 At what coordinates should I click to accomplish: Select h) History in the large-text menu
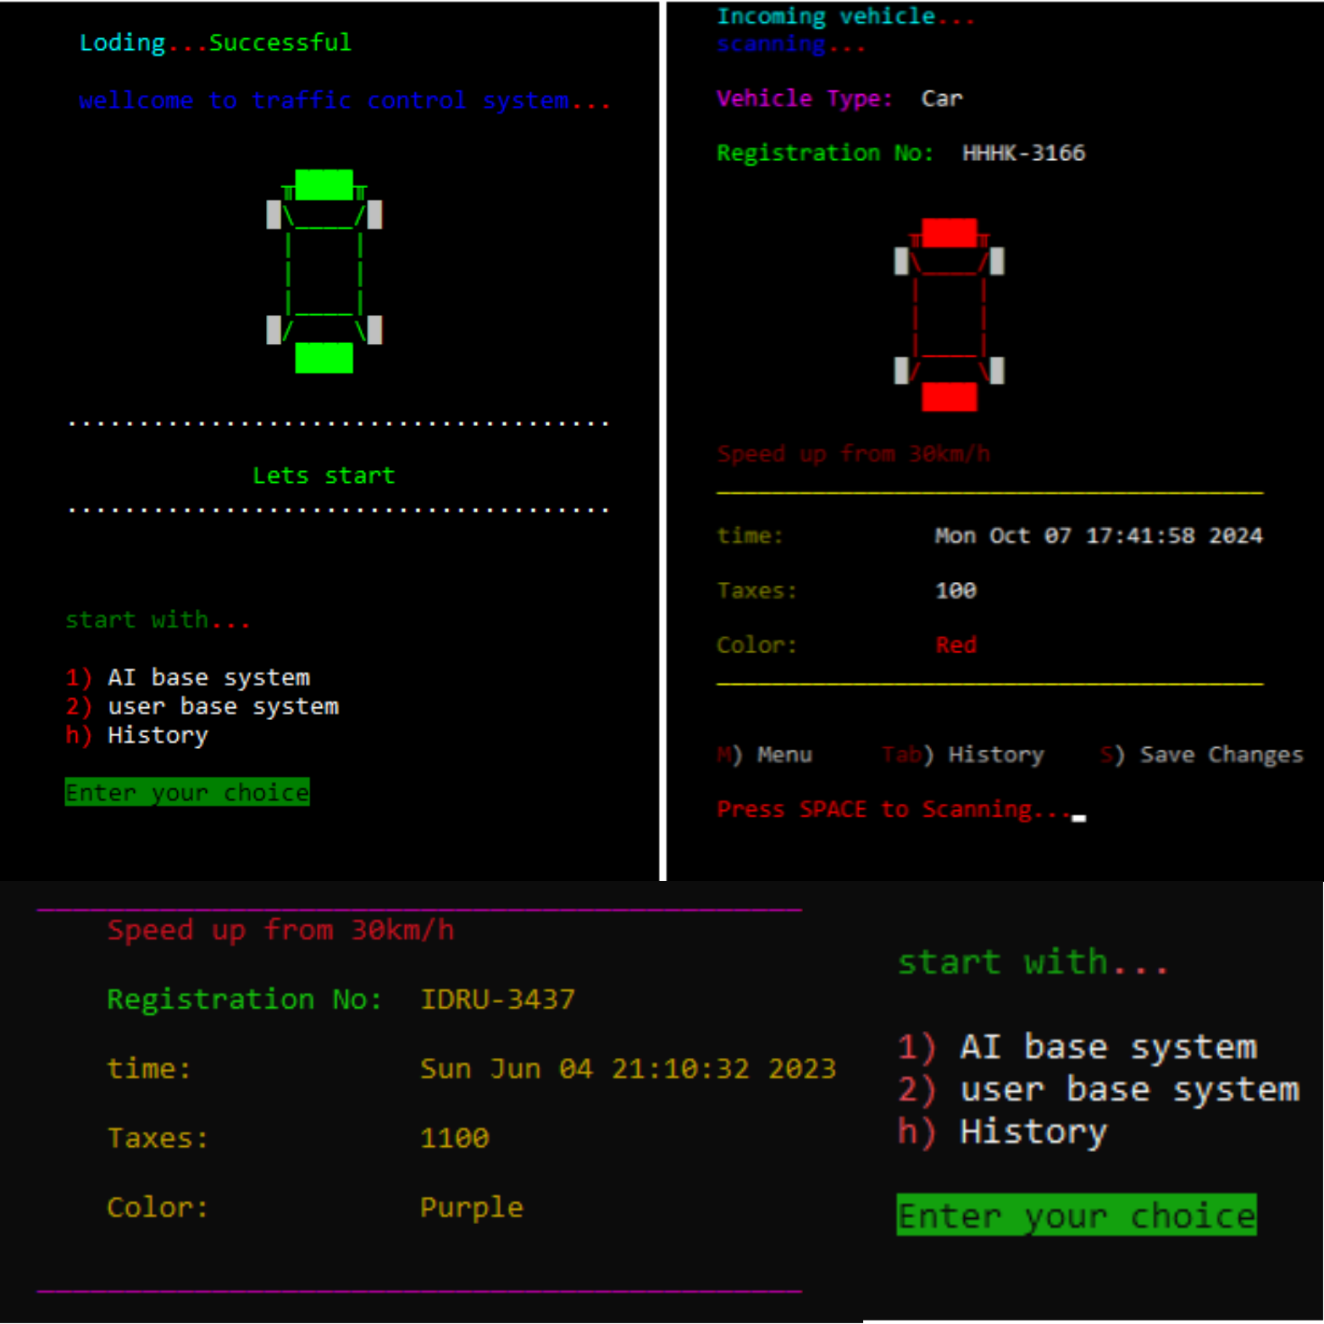(x=1003, y=1133)
